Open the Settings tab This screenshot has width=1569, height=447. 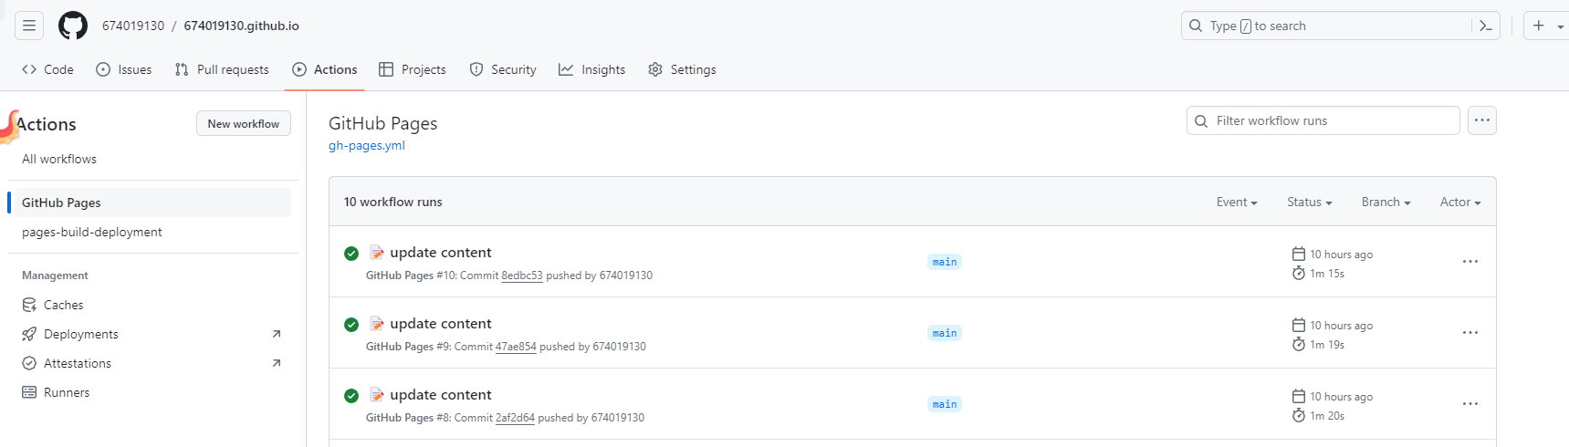click(682, 69)
